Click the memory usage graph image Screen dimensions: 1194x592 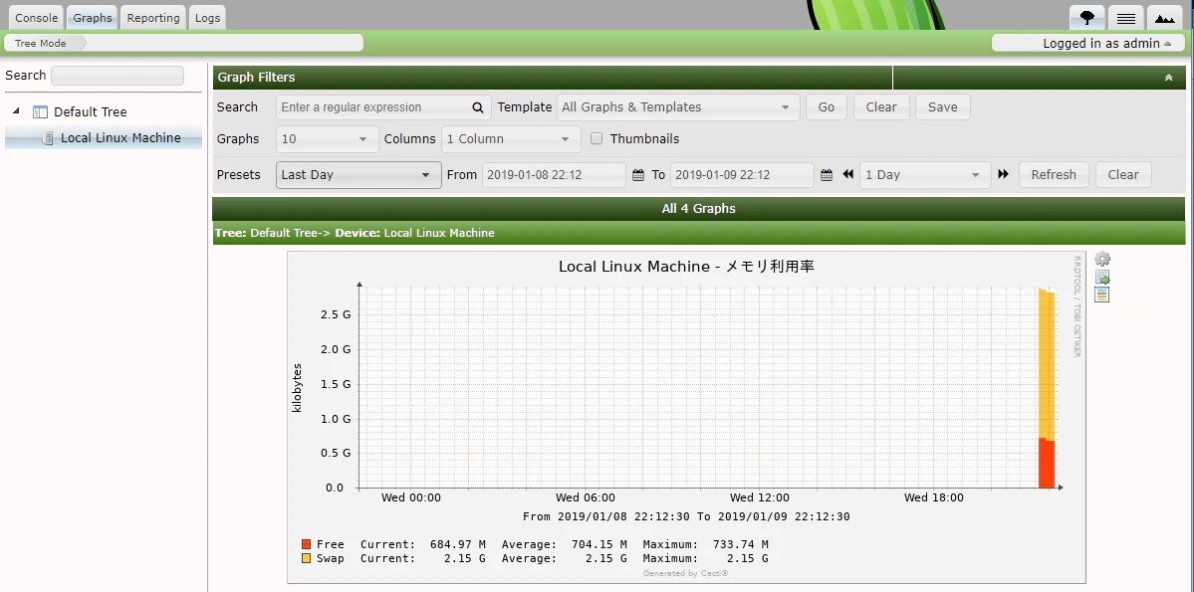(687, 417)
